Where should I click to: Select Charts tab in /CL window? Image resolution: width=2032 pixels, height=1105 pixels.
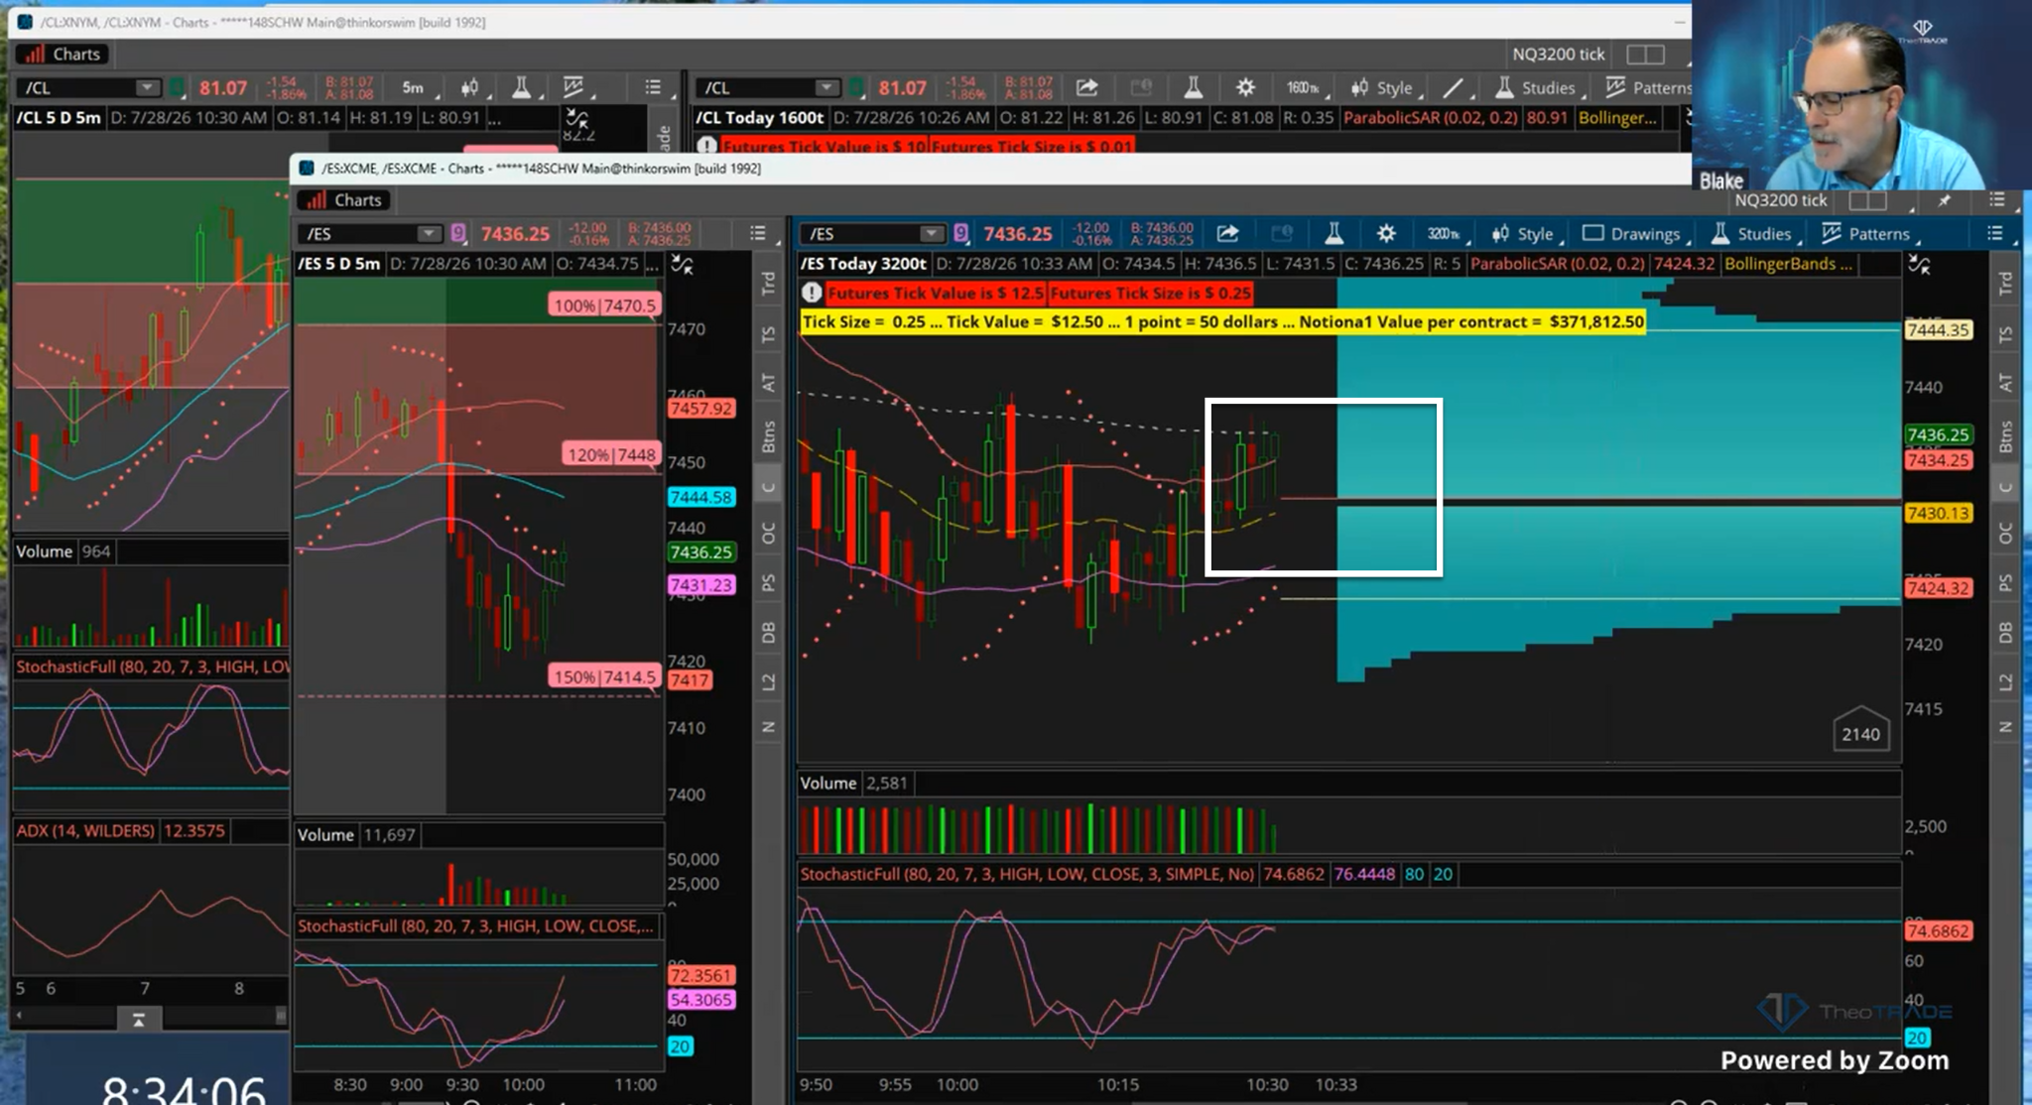[x=63, y=54]
